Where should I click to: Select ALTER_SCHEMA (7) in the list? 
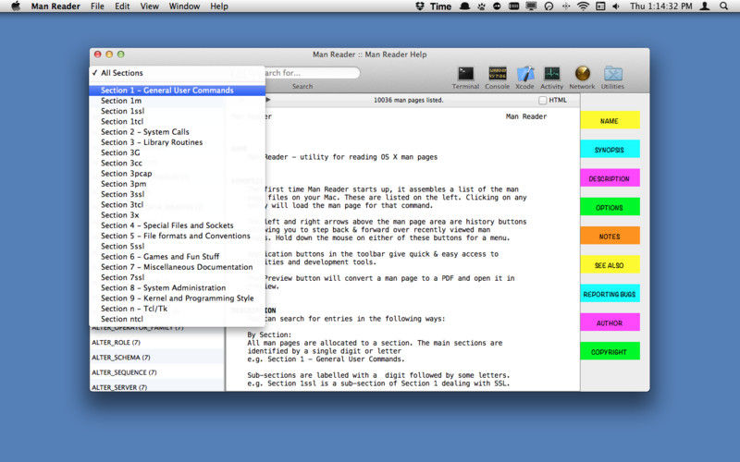click(x=157, y=358)
